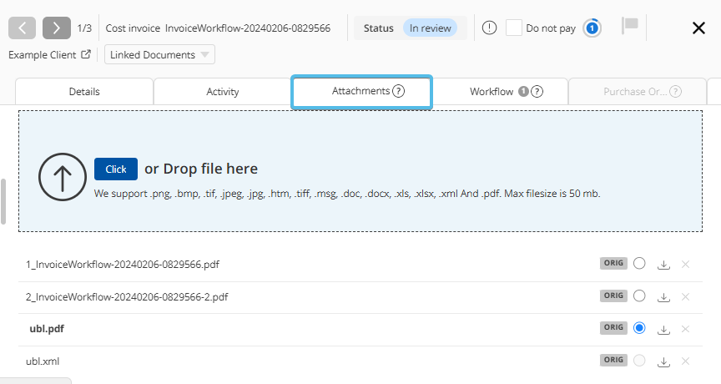Open the exclamation info icon
Image resolution: width=721 pixels, height=384 pixels.
point(489,28)
